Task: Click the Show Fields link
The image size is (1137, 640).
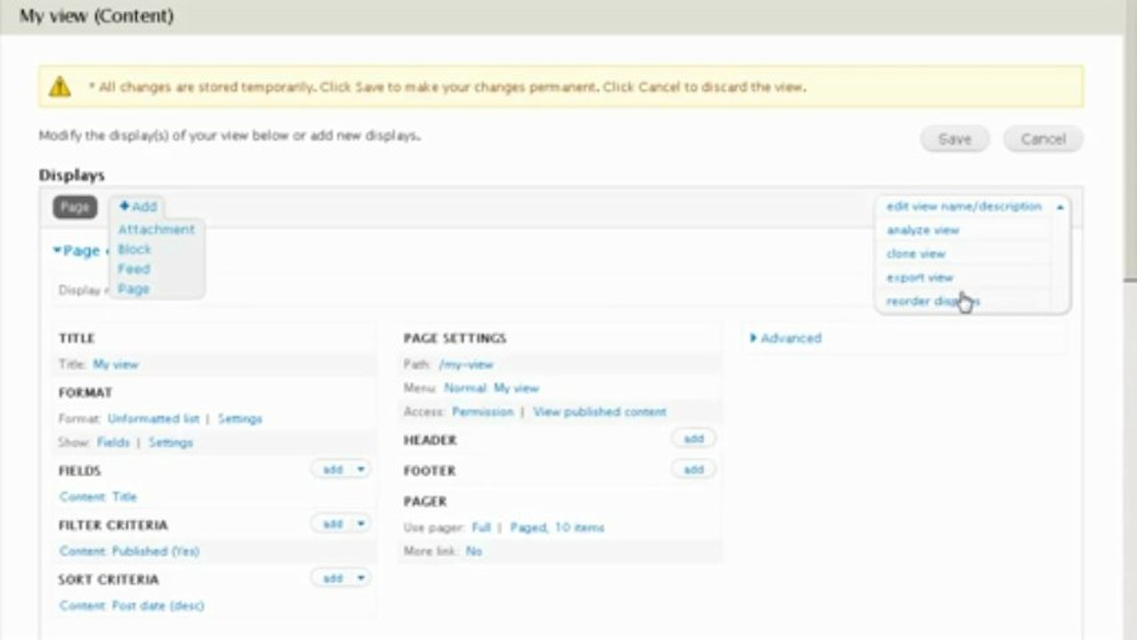Action: [113, 443]
